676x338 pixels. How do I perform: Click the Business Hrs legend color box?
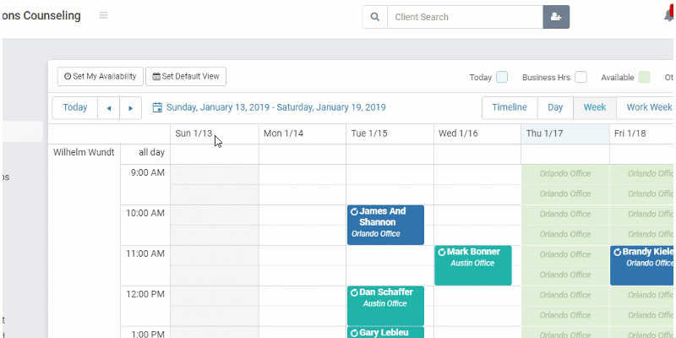pos(581,77)
